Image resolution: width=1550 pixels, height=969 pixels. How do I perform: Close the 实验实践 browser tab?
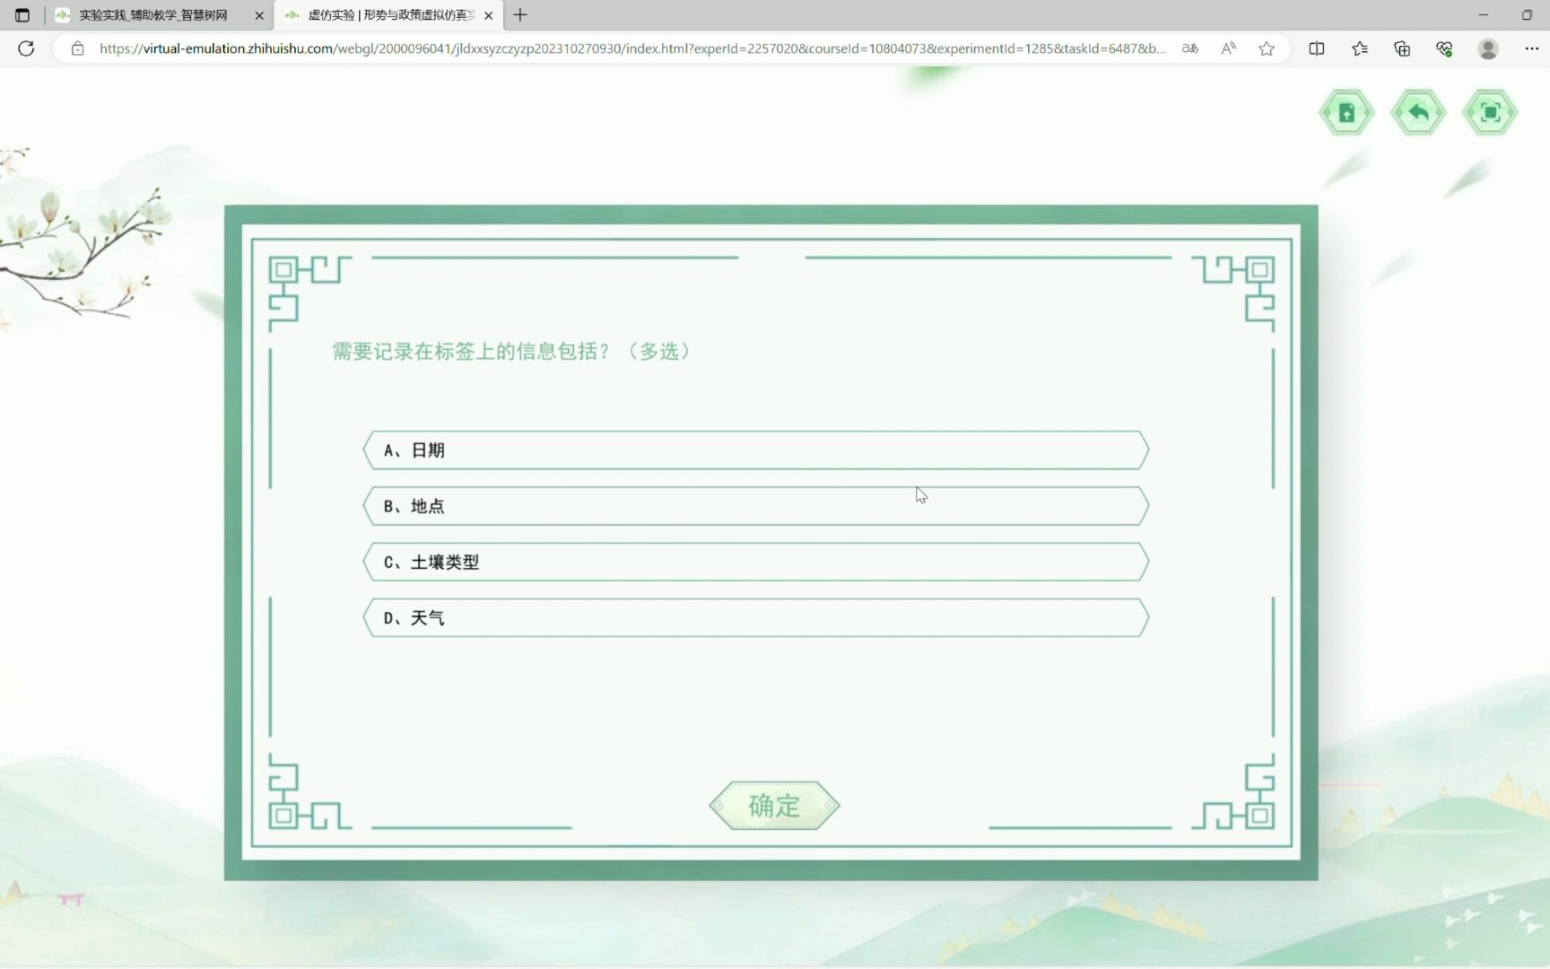tap(259, 15)
